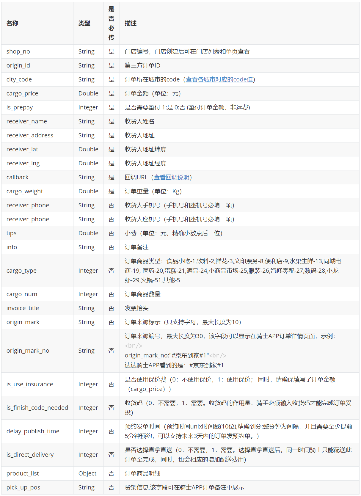The height and width of the screenshot is (496, 361).
Task: Click the description 订单重量（单位：Kg）
Action: coord(153,191)
